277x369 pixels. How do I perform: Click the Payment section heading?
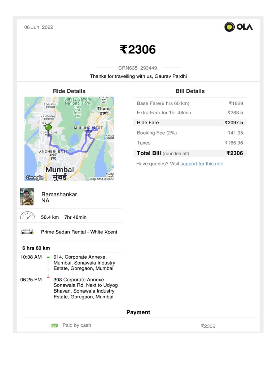pos(138,312)
